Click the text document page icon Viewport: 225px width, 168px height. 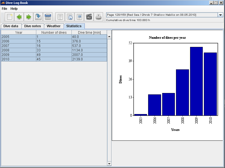tap(60, 17)
